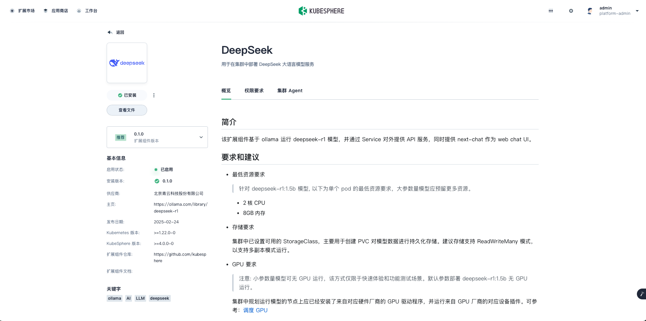Click the 2025-02-24 release date value
Screen dimensions: 646x321
tap(166, 222)
